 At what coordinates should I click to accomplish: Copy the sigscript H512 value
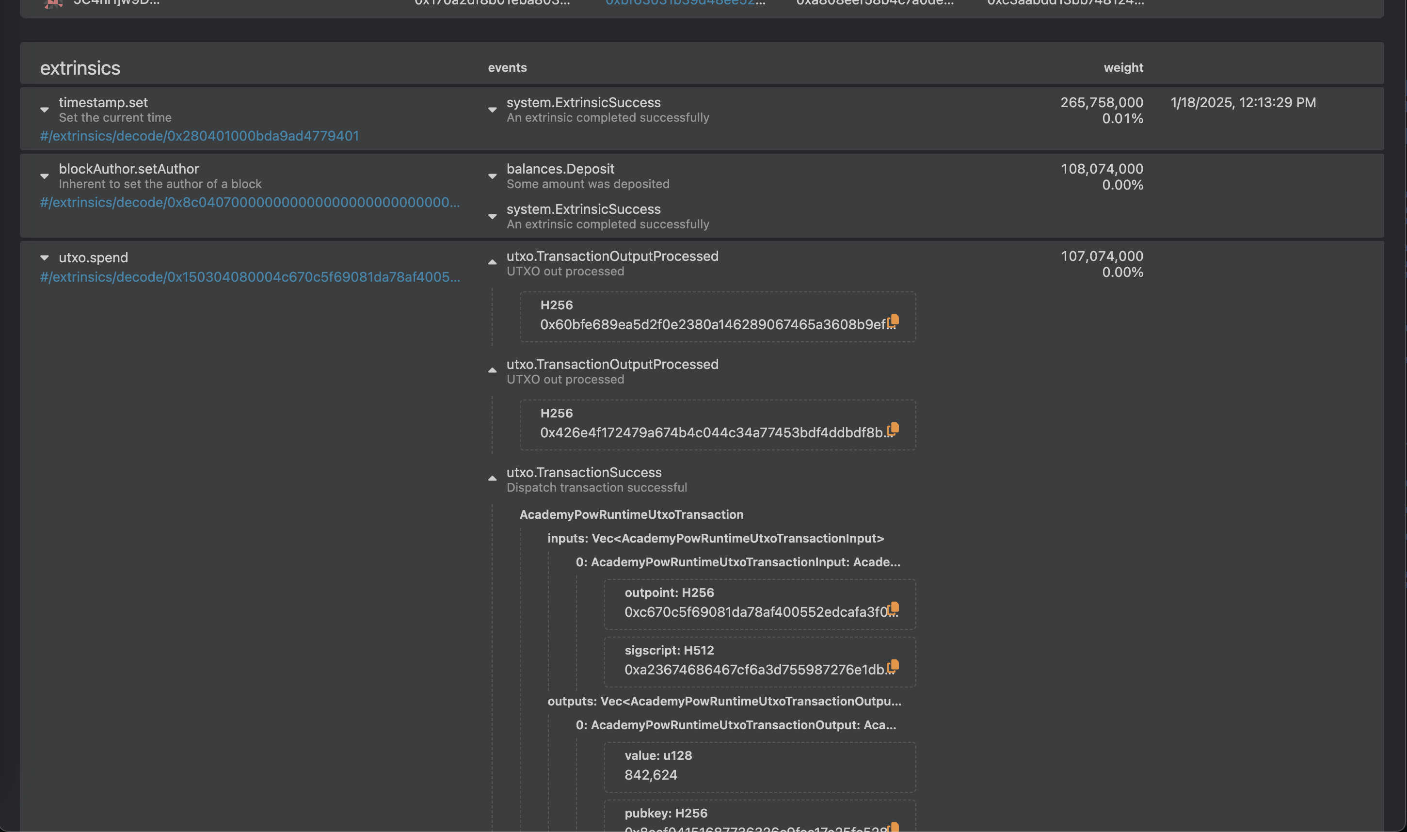894,666
